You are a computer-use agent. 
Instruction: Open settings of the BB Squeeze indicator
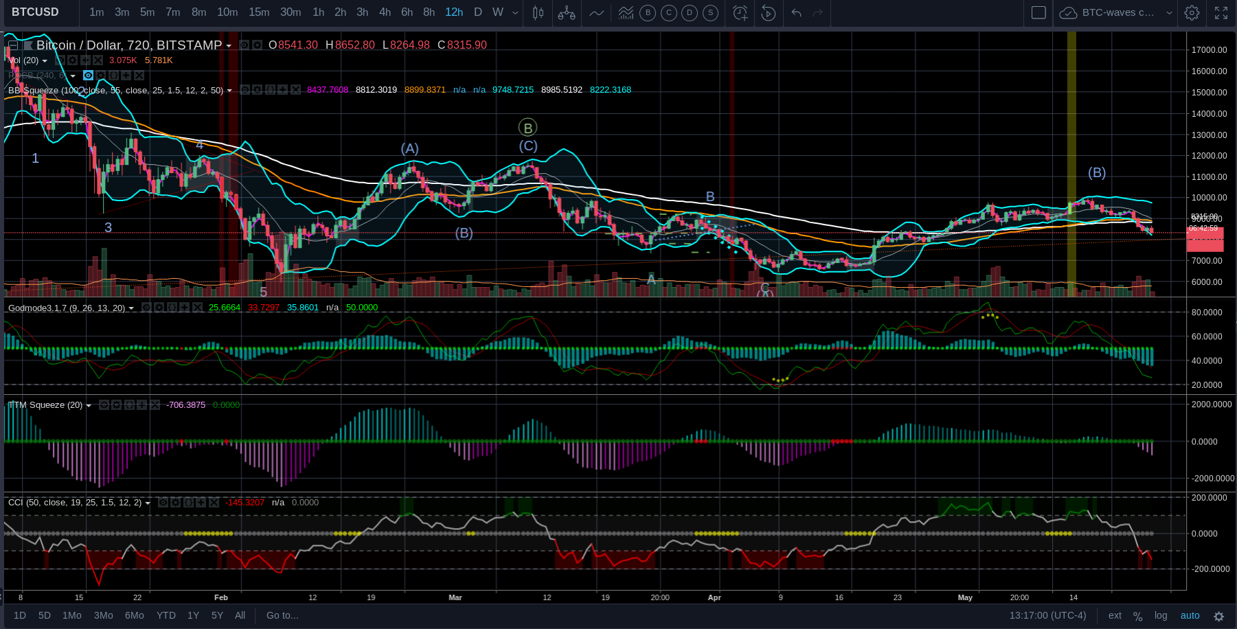(x=257, y=90)
